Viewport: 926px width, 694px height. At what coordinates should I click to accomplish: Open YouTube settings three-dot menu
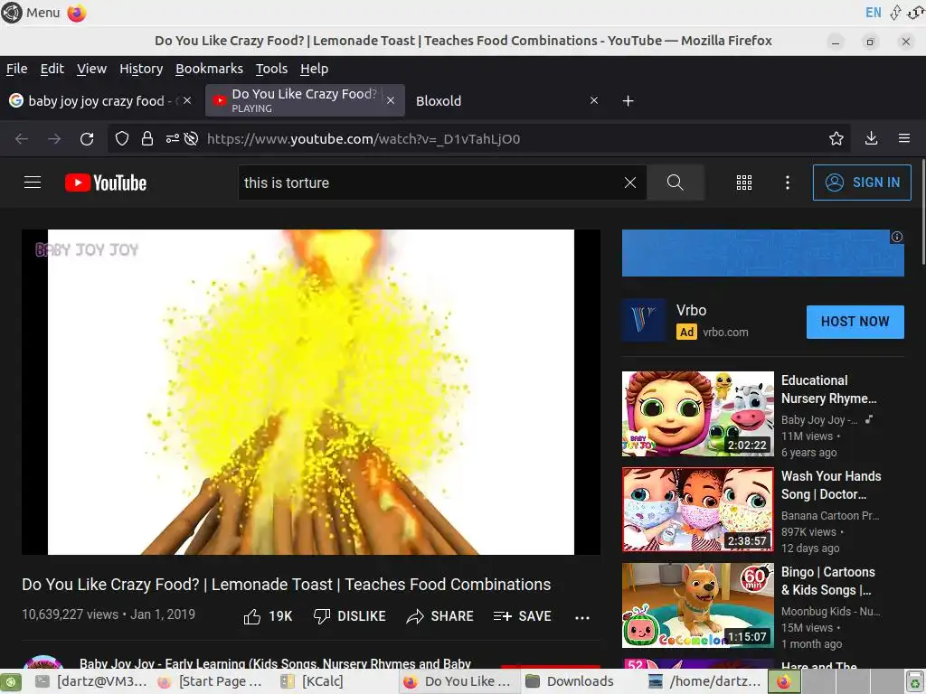click(788, 183)
